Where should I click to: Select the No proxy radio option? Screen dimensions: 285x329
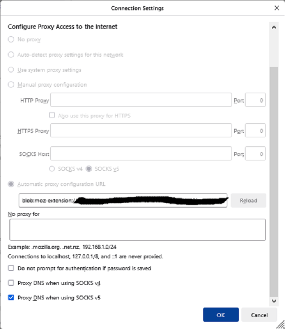(x=11, y=39)
